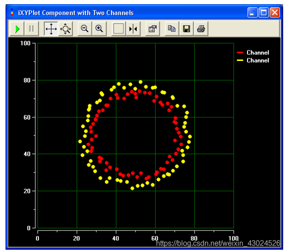
Task: Click the zoom in magnifier icon
Action: click(x=99, y=29)
